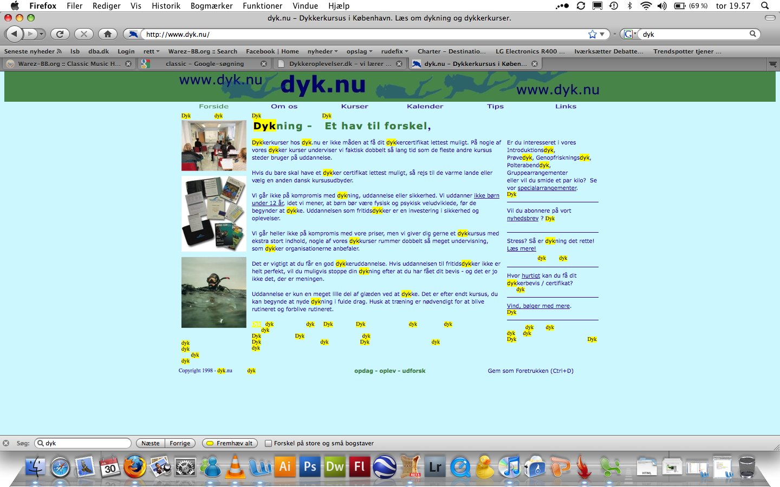
Task: Bookmark page with star icon
Action: 592,34
